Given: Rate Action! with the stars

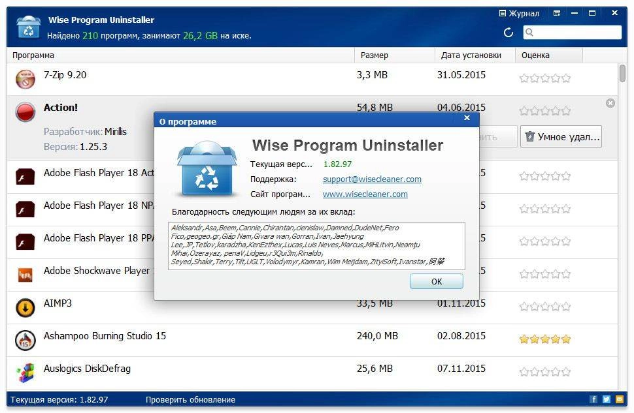Looking at the screenshot, I should [545, 111].
